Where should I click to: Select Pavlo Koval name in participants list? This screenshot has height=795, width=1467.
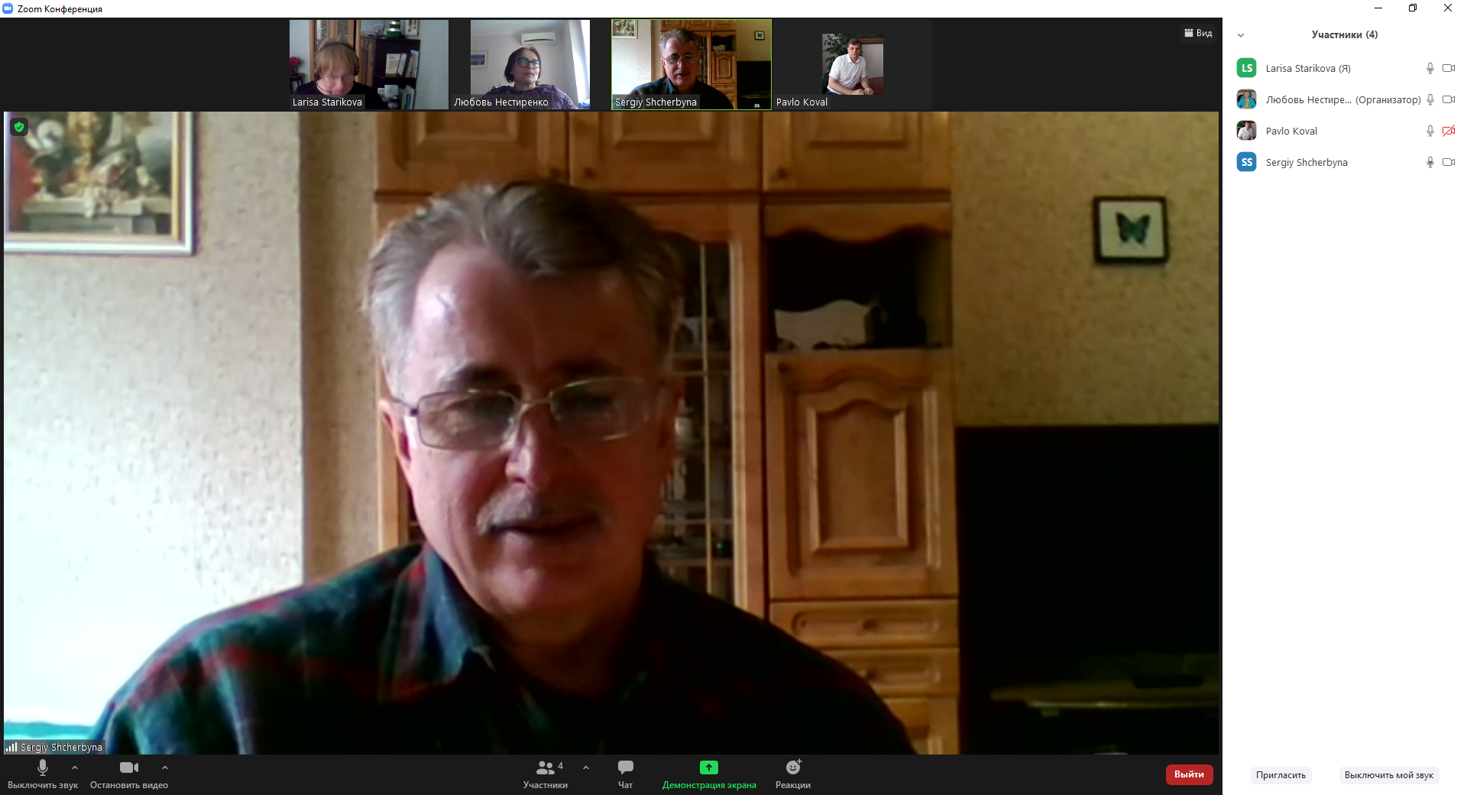point(1291,131)
